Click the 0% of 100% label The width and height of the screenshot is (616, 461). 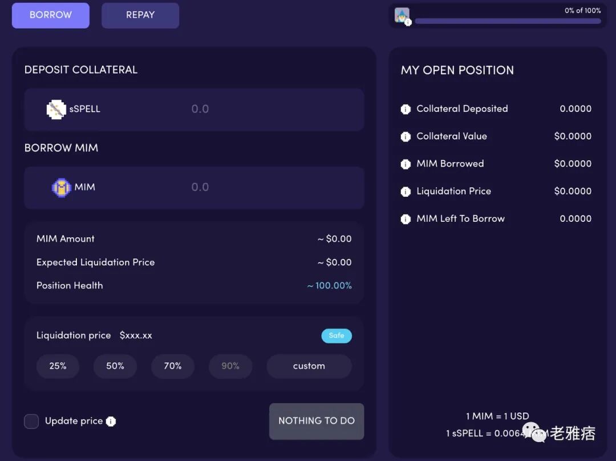[582, 11]
